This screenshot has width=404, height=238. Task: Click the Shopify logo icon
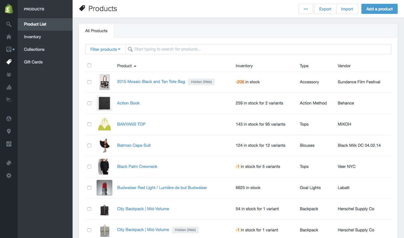coord(9,9)
